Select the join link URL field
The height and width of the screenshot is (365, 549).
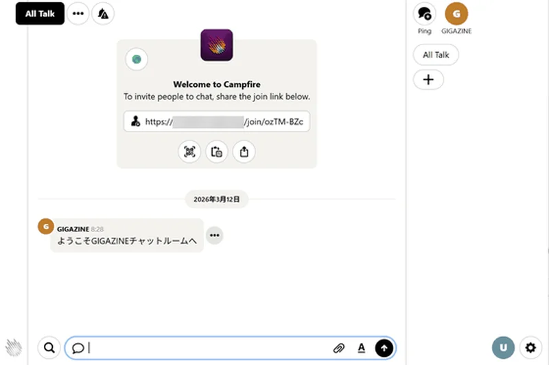click(217, 121)
